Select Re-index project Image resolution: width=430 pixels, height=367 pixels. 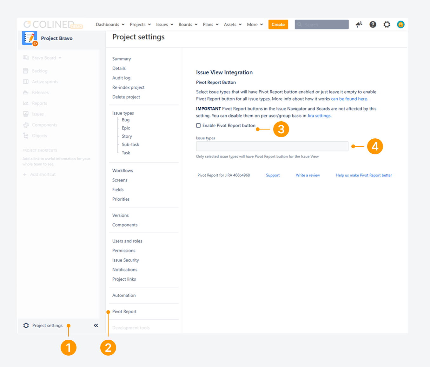pos(128,87)
